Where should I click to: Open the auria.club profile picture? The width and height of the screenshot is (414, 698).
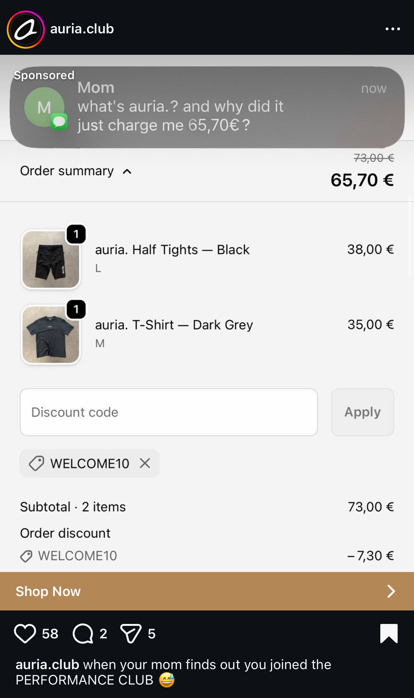coord(26,29)
